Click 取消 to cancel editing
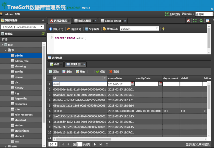 point(114,72)
